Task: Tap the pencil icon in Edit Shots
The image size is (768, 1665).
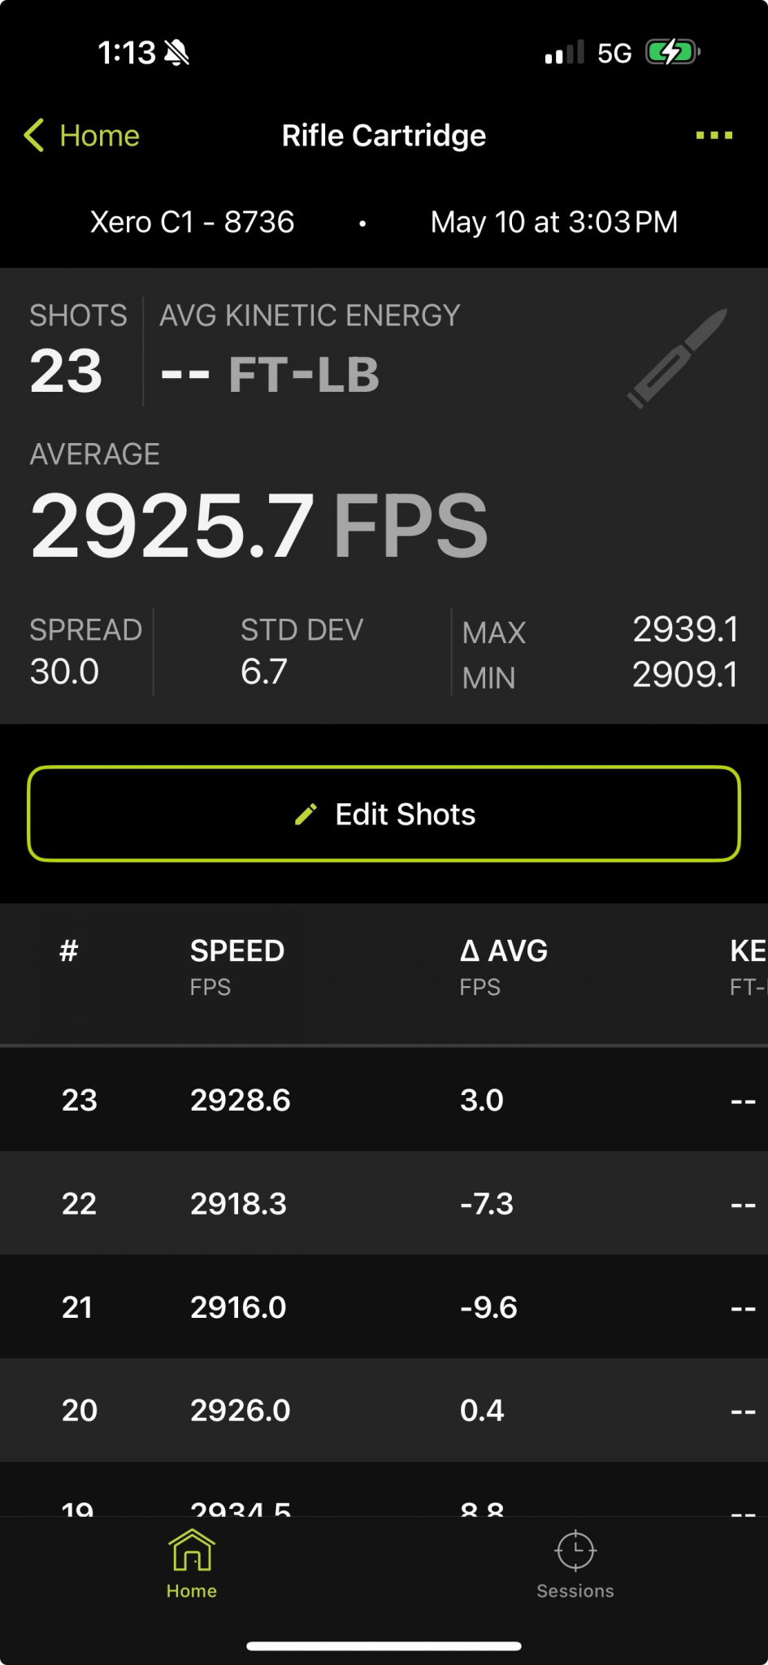Action: [306, 814]
